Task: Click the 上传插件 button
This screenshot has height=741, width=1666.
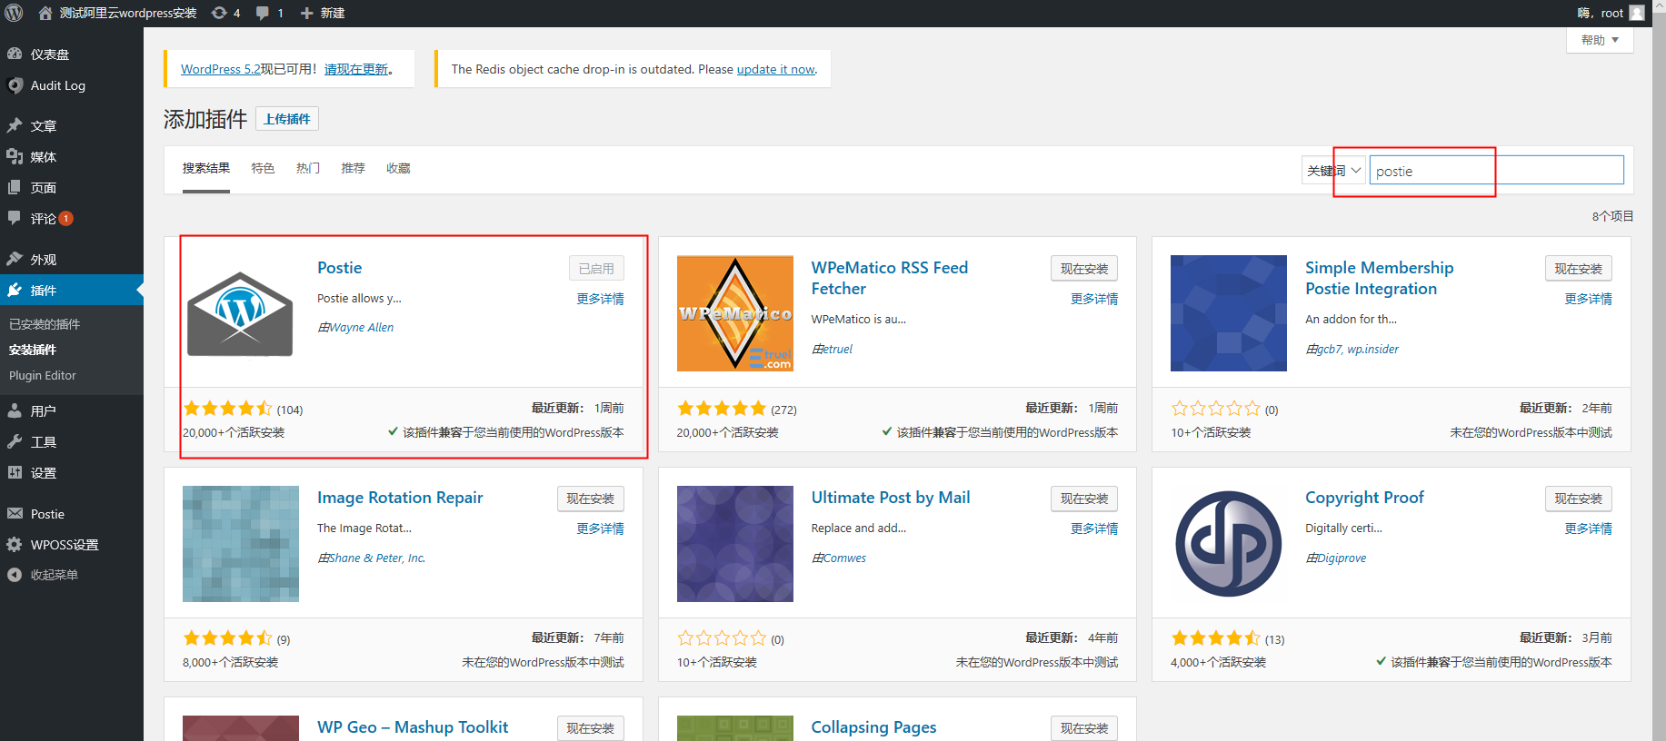Action: point(287,119)
